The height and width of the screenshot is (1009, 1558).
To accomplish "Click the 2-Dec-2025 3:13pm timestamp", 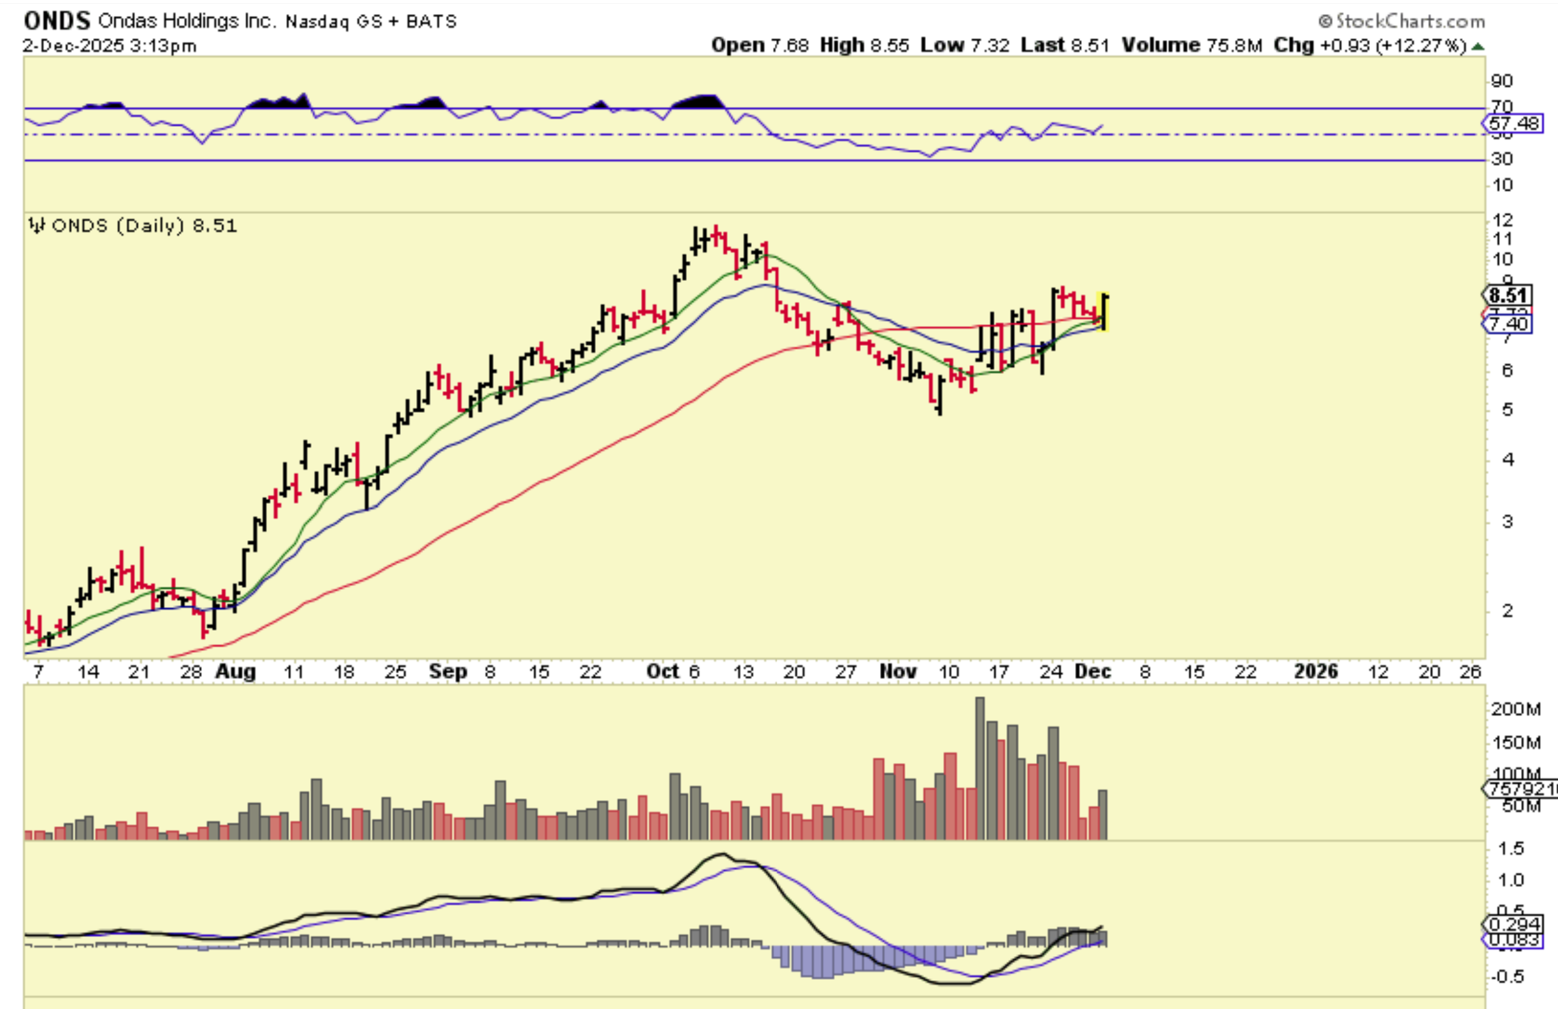I will click(110, 46).
